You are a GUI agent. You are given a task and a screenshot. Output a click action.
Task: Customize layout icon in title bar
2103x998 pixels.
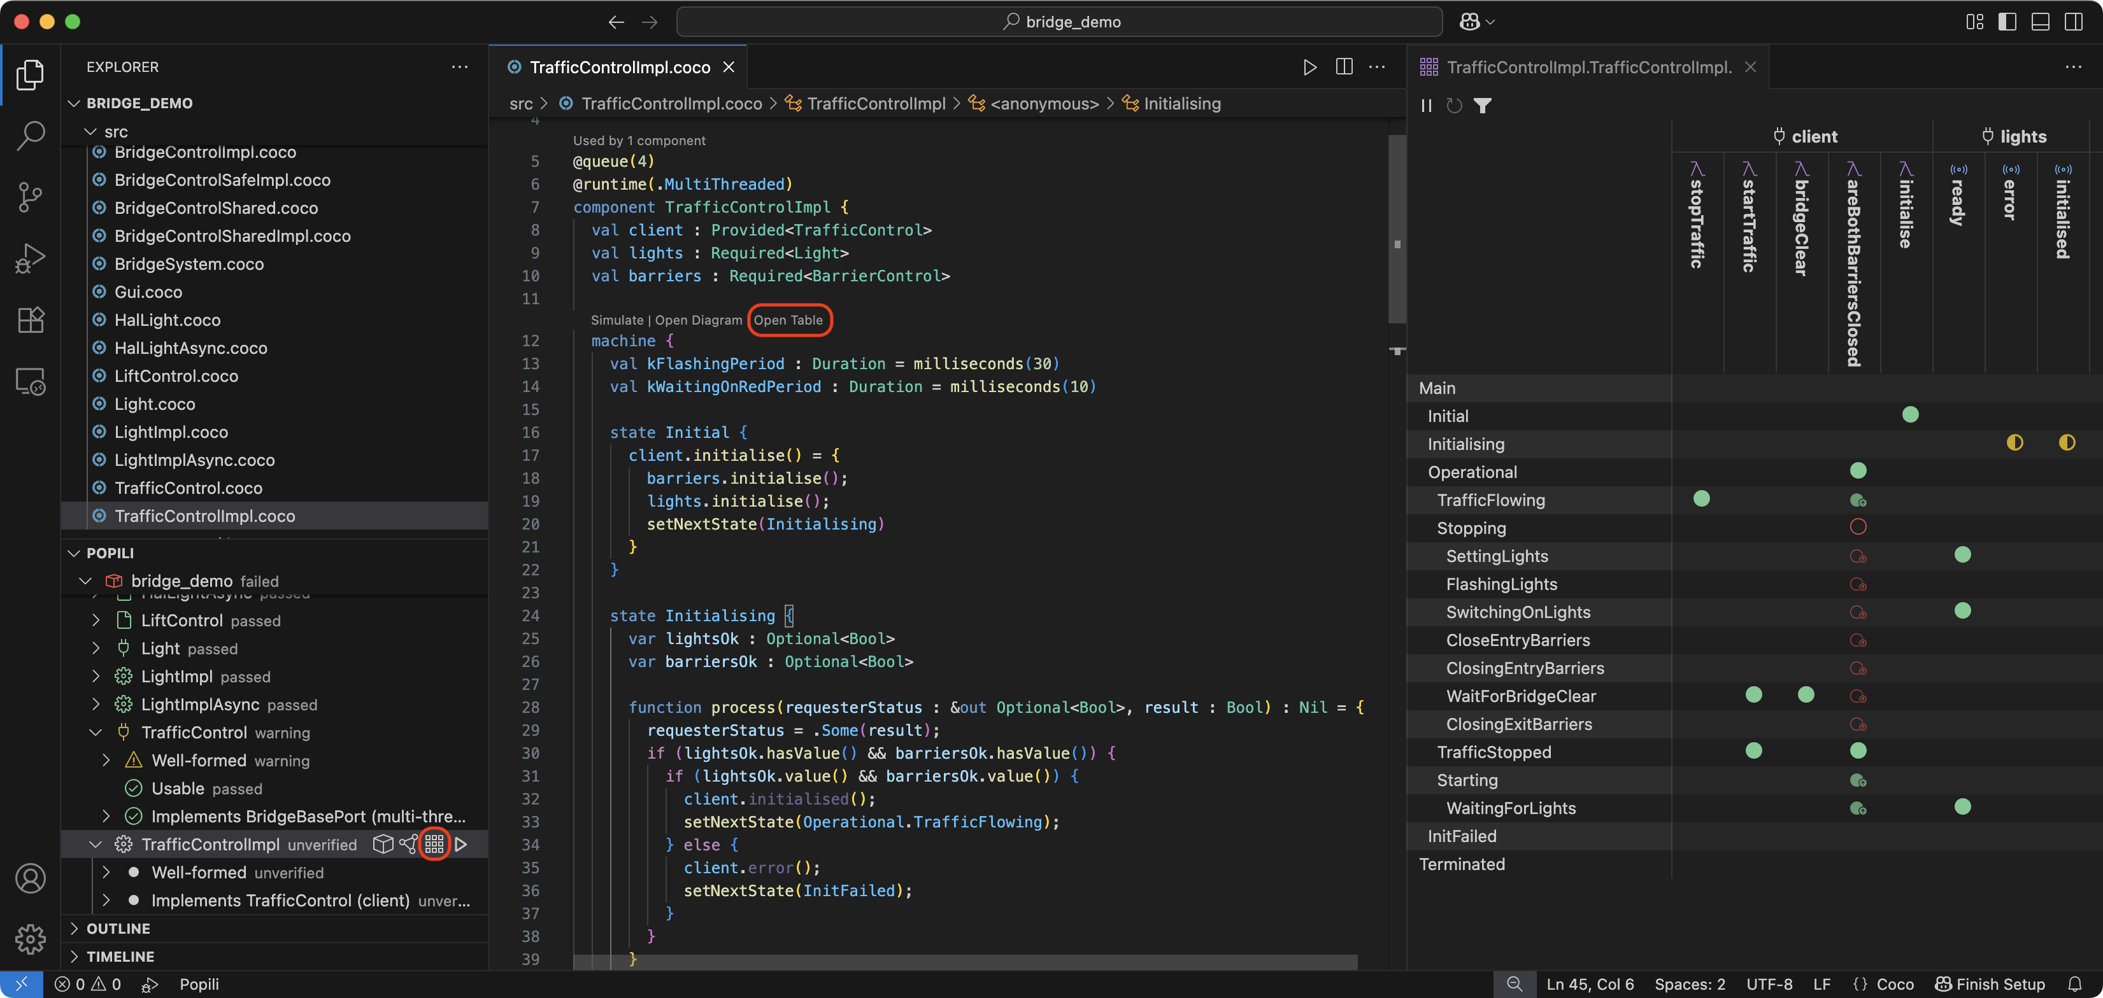tap(1975, 22)
